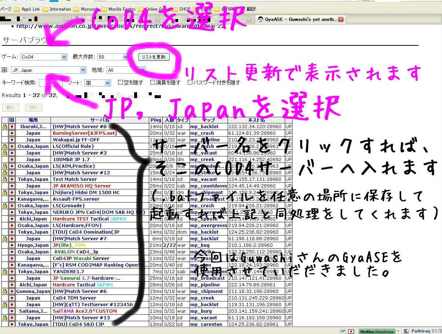Click the 次へ next page button
Image resolution: width=442 pixels, height=334 pixels.
[x=33, y=108]
